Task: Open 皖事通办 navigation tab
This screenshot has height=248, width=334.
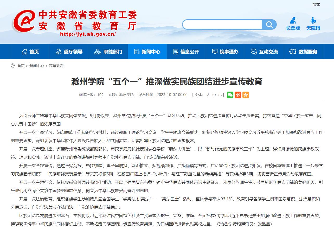Action: point(225,52)
